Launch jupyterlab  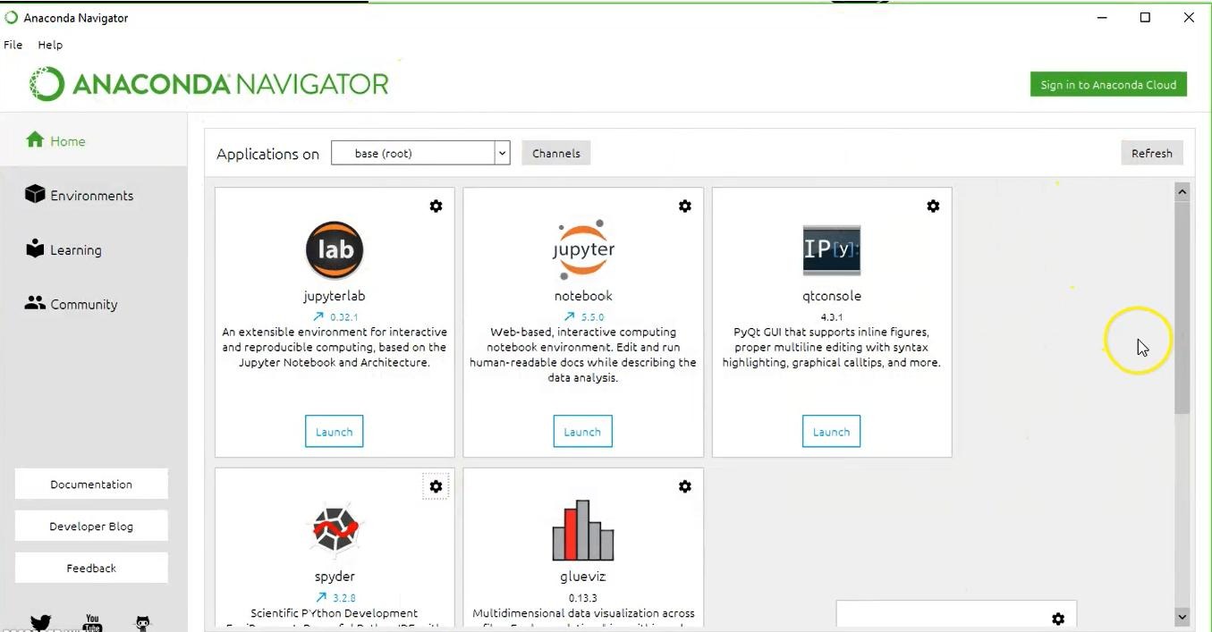[x=335, y=431]
